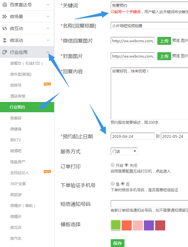
Task: Open the 服务方式 dropdown showing 门店
Action: click(x=124, y=151)
